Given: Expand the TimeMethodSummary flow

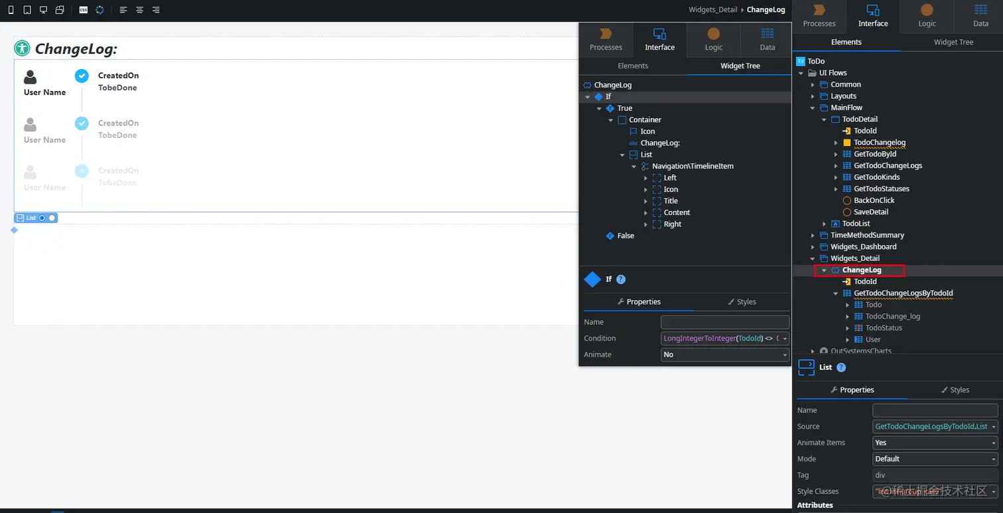Looking at the screenshot, I should click(813, 235).
